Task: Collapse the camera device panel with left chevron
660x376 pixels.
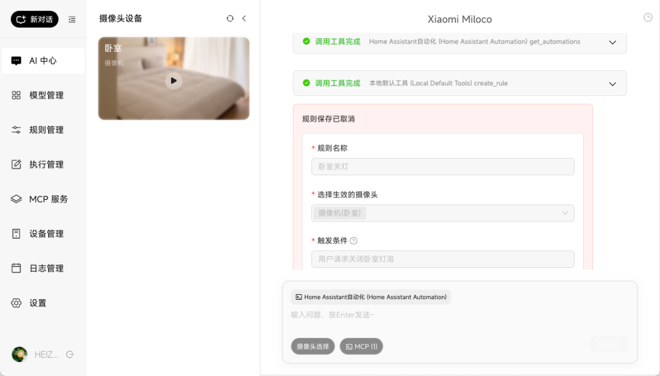Action: click(x=244, y=18)
